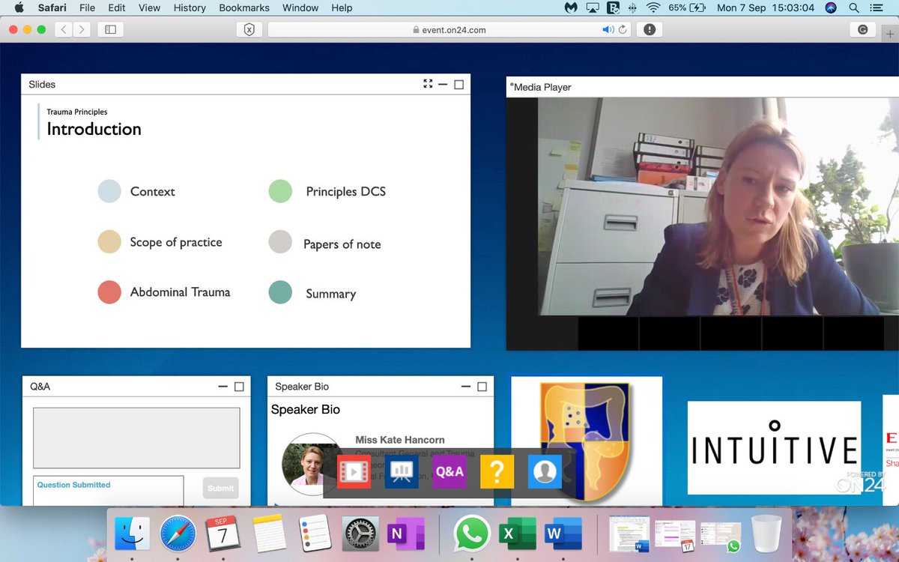Open the Window menu
Viewport: 899px width, 562px height.
click(x=300, y=7)
